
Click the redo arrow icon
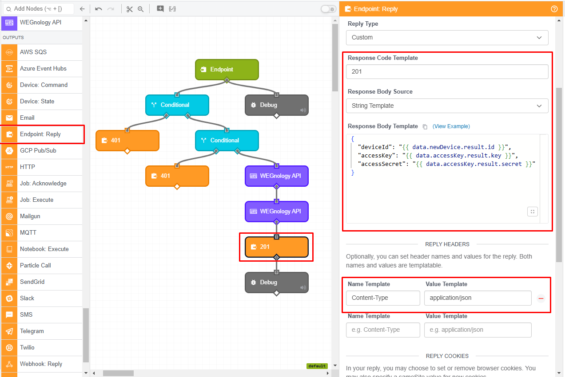111,9
